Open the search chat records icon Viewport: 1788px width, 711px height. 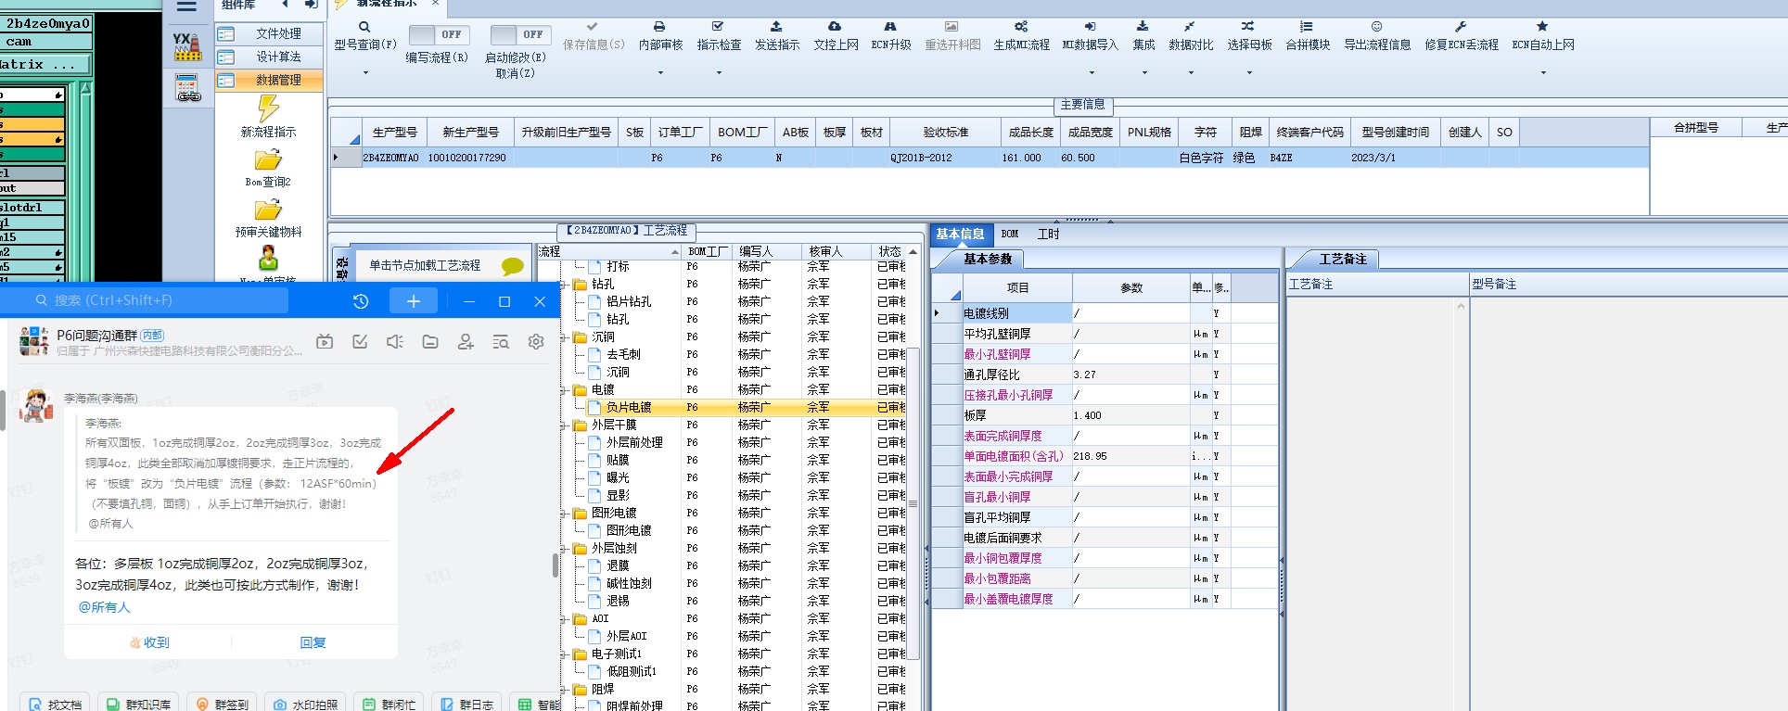click(x=501, y=342)
